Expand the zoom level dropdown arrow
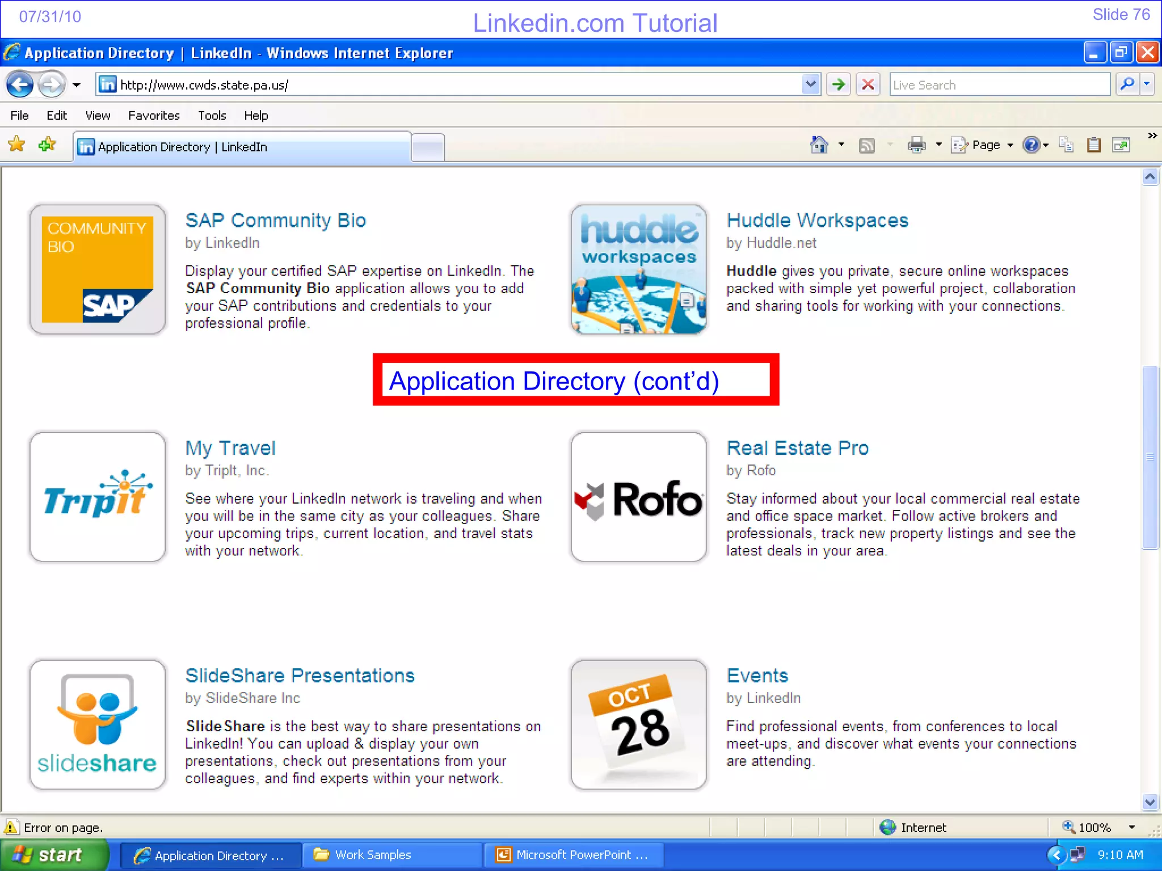Viewport: 1162px width, 871px height. (x=1131, y=827)
